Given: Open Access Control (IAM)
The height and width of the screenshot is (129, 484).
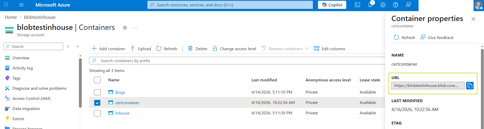Looking at the screenshot, I should coord(31,98).
